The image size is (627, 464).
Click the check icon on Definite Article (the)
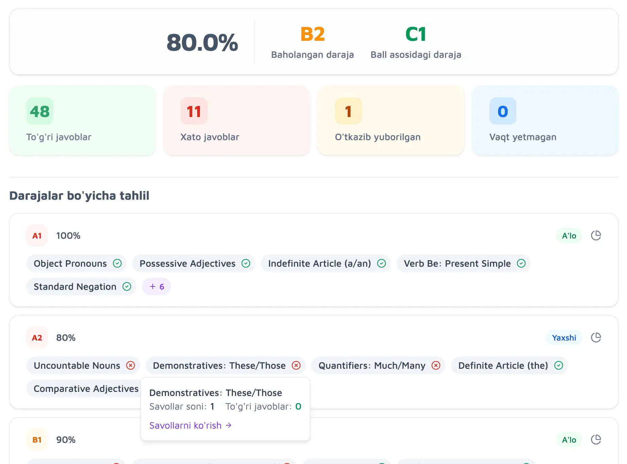pyautogui.click(x=559, y=365)
